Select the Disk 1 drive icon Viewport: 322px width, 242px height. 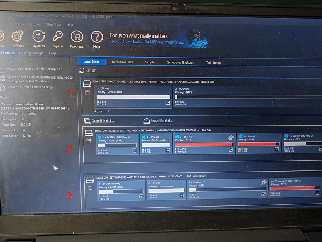pyautogui.click(x=87, y=83)
